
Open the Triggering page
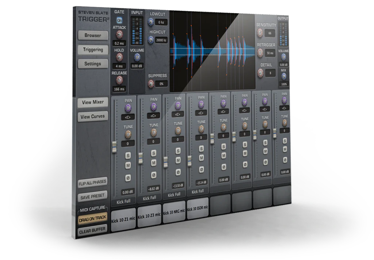(93, 50)
